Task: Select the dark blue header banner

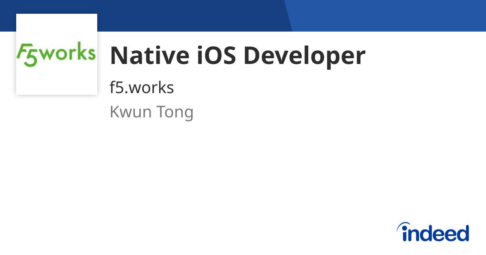Action: (x=142, y=15)
